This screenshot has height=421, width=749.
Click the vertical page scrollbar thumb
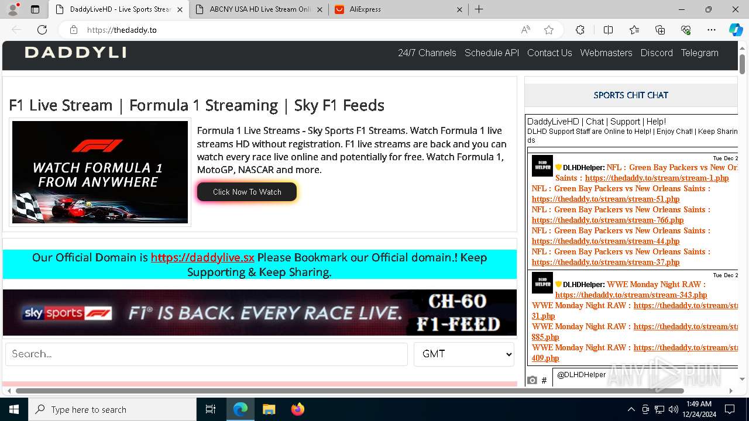742,64
